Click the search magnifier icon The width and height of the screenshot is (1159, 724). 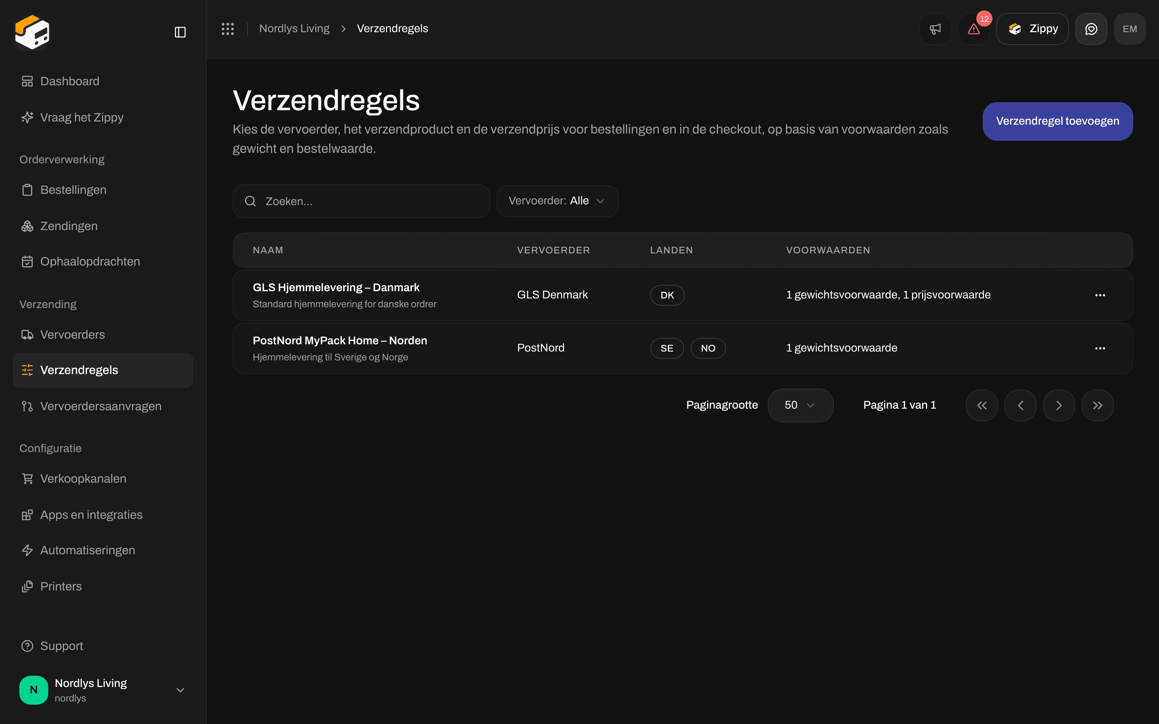click(x=250, y=201)
